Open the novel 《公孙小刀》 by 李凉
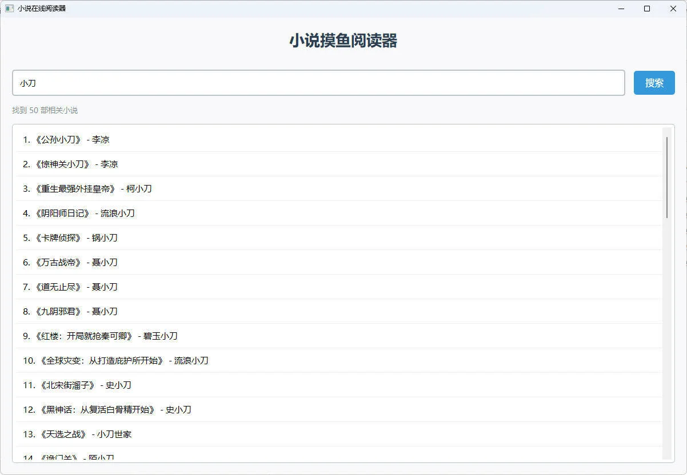687x475 pixels. pyautogui.click(x=67, y=139)
